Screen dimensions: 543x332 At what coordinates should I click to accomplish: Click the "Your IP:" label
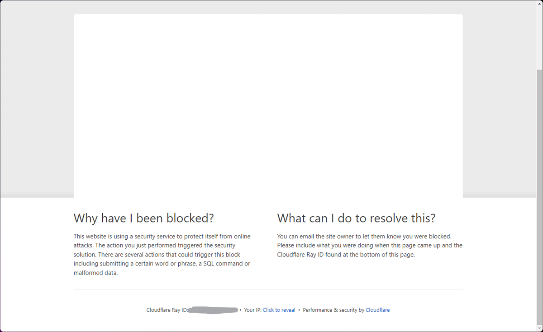click(252, 310)
